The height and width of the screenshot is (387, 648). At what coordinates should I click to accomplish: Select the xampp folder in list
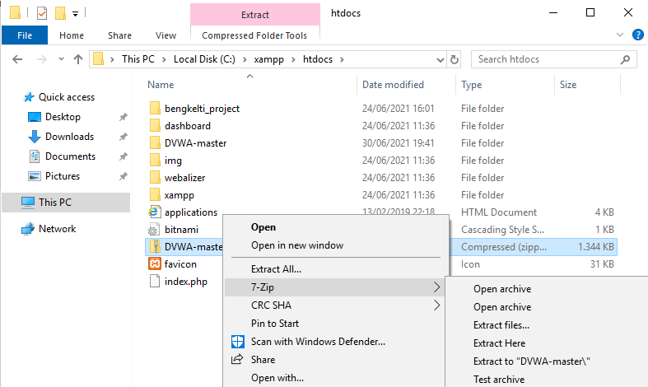click(x=179, y=195)
